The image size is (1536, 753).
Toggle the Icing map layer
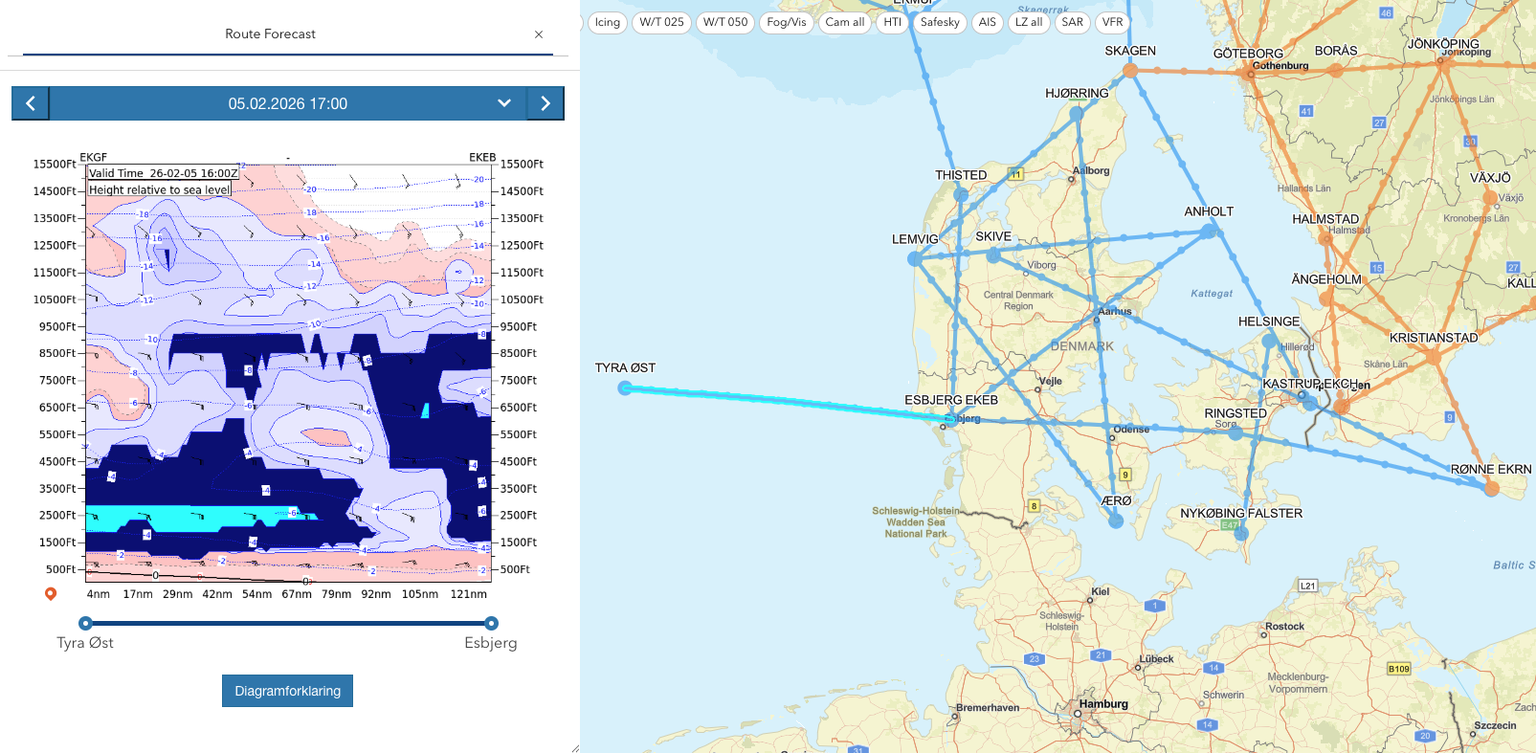click(608, 22)
